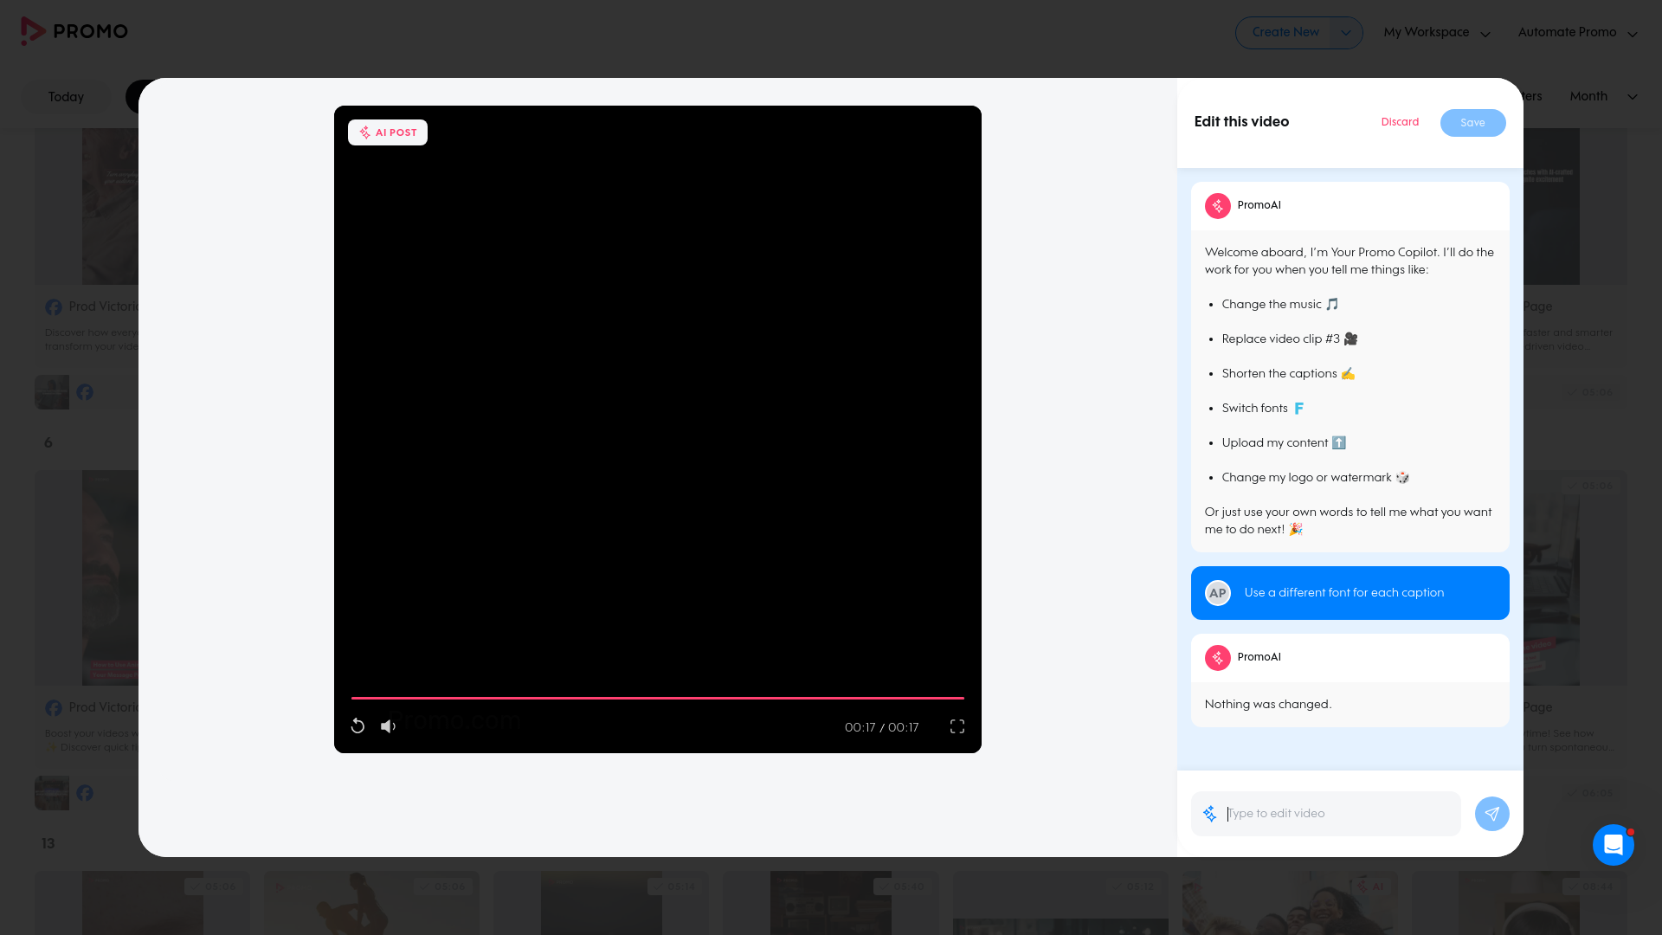This screenshot has width=1662, height=935.
Task: Click the PromoAI avatar in the welcome message
Action: (1218, 206)
